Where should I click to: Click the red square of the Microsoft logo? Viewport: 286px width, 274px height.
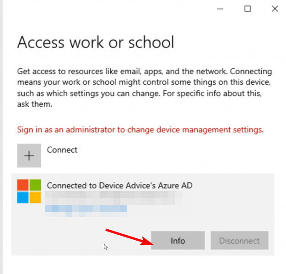click(23, 185)
